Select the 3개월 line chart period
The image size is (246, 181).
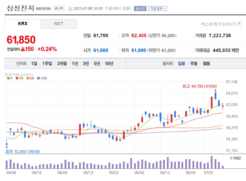62,64
